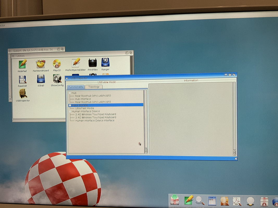Close the System drawer window

(x=10, y=51)
